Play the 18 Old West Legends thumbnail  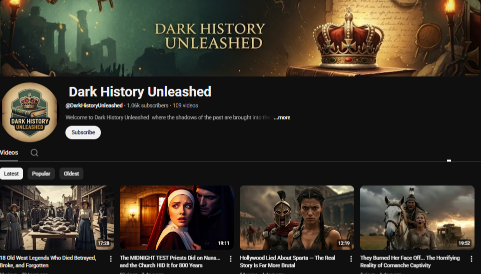point(57,217)
